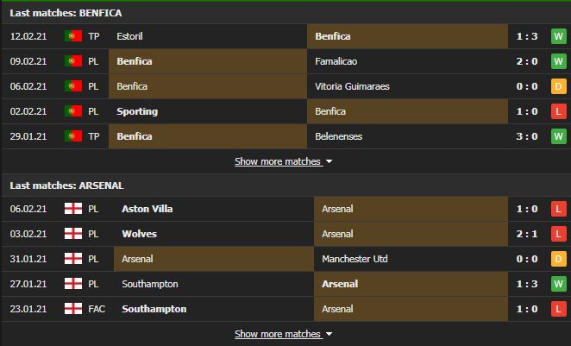Click the 2 : 1 score for Wolves vs Arsenal

(527, 234)
